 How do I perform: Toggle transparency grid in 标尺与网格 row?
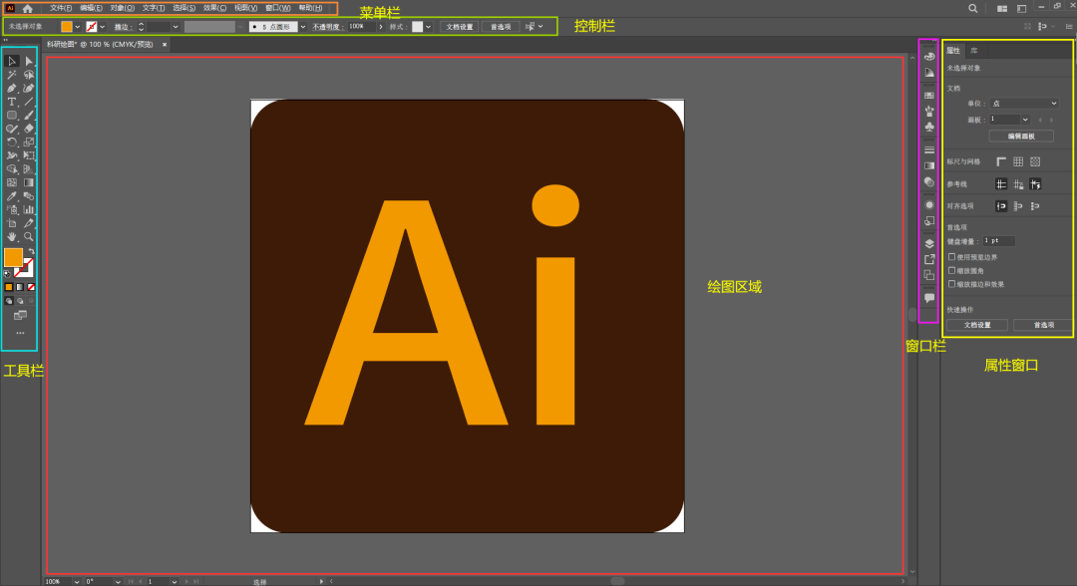(x=1035, y=161)
